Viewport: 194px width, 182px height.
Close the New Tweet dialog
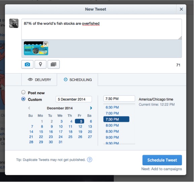pyautogui.click(x=181, y=9)
